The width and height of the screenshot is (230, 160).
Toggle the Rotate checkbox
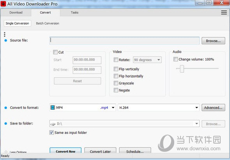tap(116, 60)
